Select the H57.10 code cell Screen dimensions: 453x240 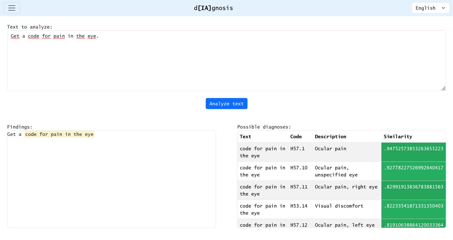(299, 168)
